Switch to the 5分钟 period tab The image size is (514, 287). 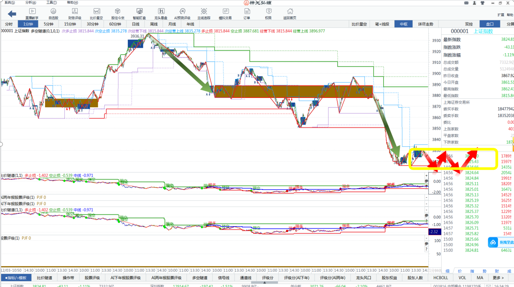tap(48, 24)
